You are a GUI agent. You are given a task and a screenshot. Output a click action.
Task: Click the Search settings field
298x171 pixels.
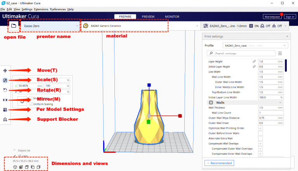pyautogui.click(x=241, y=54)
